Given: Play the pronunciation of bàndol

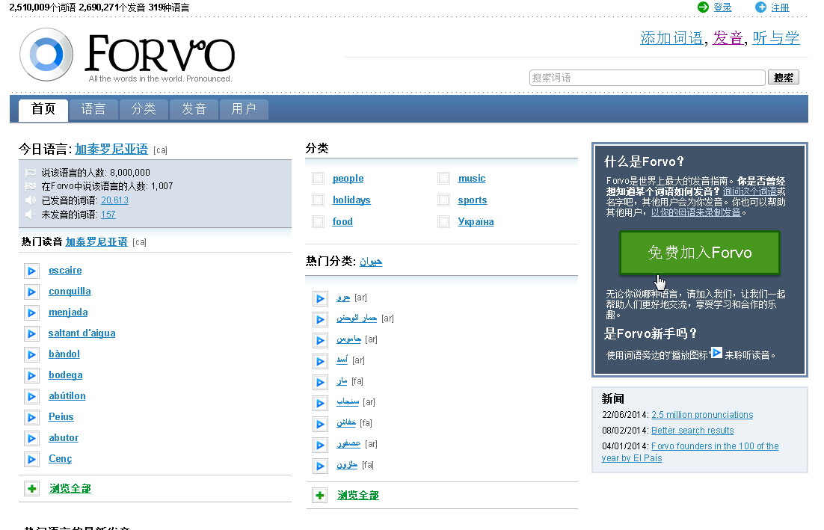Looking at the screenshot, I should coord(31,354).
